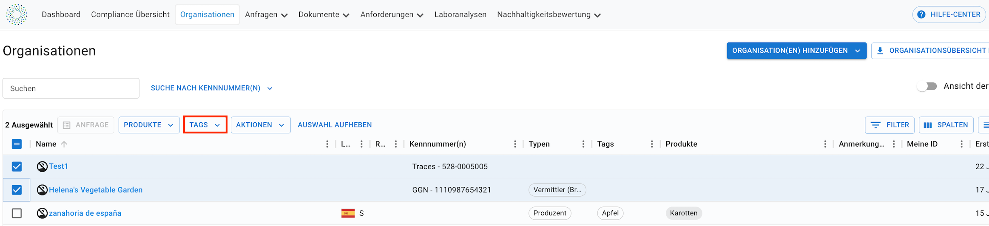Open the Name column menu dots
The width and height of the screenshot is (989, 226).
pyautogui.click(x=327, y=144)
